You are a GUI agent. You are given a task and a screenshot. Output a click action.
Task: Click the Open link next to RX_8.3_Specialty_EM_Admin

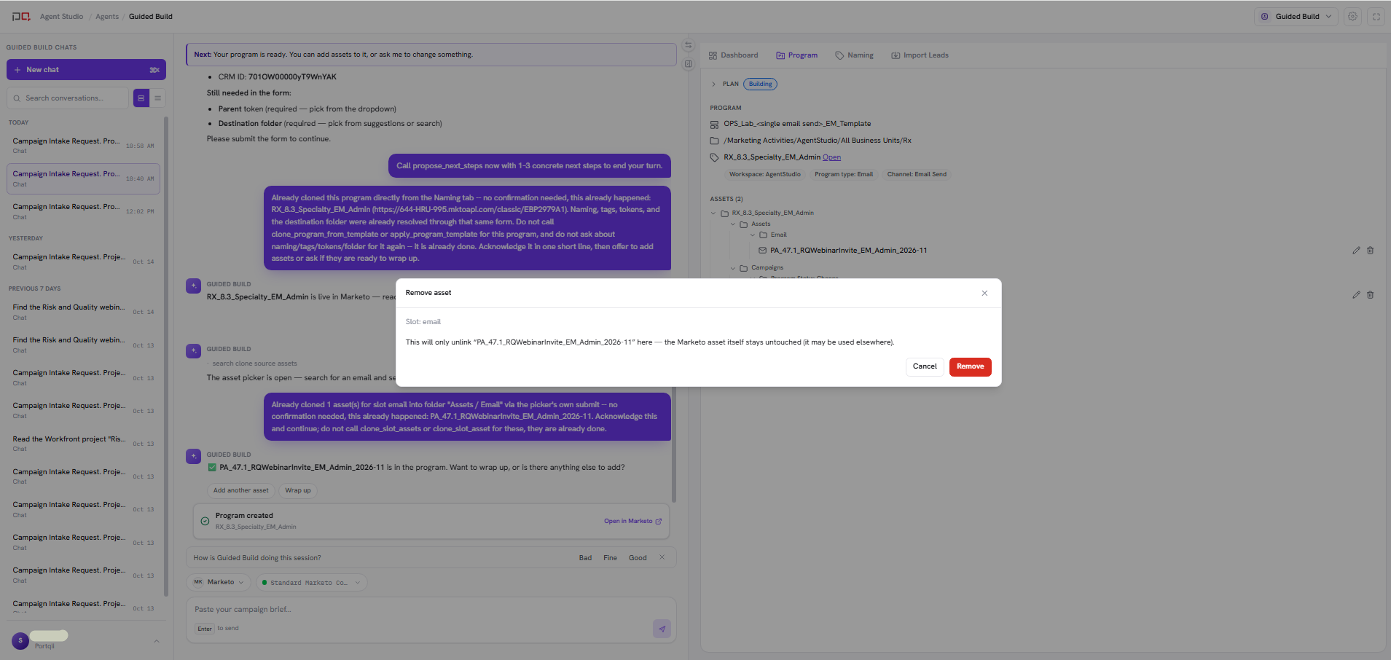(x=831, y=157)
